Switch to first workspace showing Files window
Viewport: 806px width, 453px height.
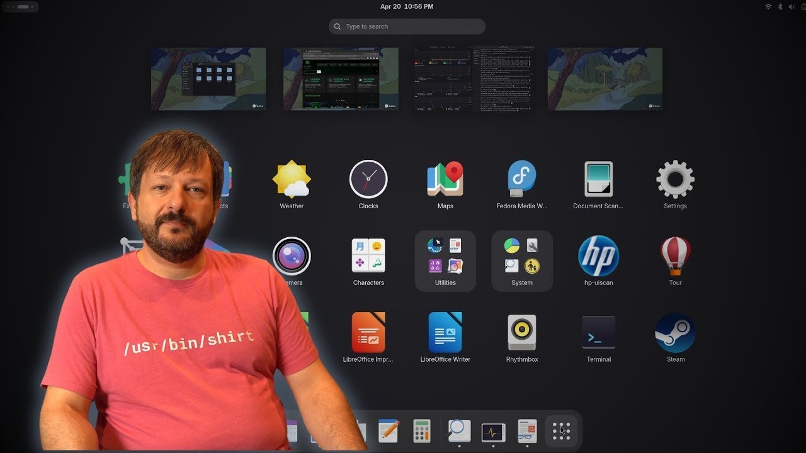pos(208,79)
